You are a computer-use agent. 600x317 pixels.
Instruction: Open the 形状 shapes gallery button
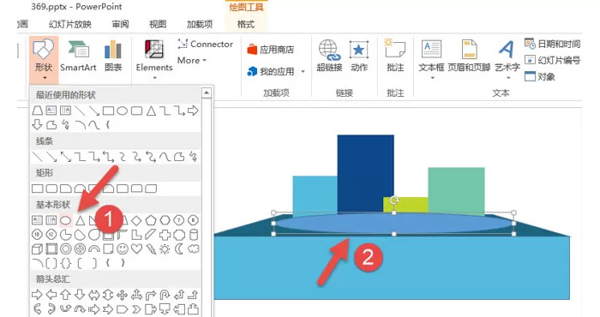coord(44,60)
